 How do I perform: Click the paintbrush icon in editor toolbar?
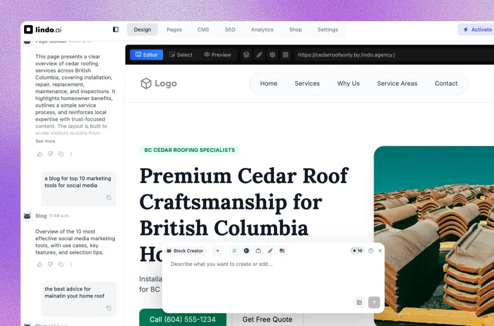[259, 55]
